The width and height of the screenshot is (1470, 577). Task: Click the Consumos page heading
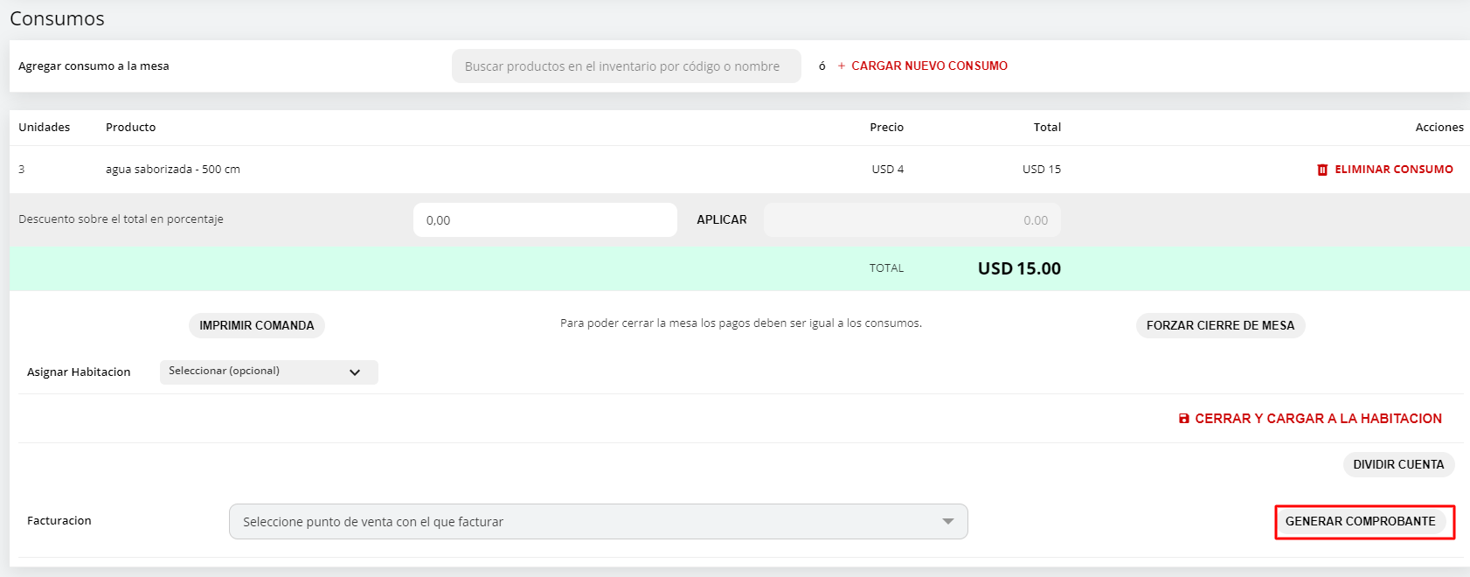(x=57, y=17)
